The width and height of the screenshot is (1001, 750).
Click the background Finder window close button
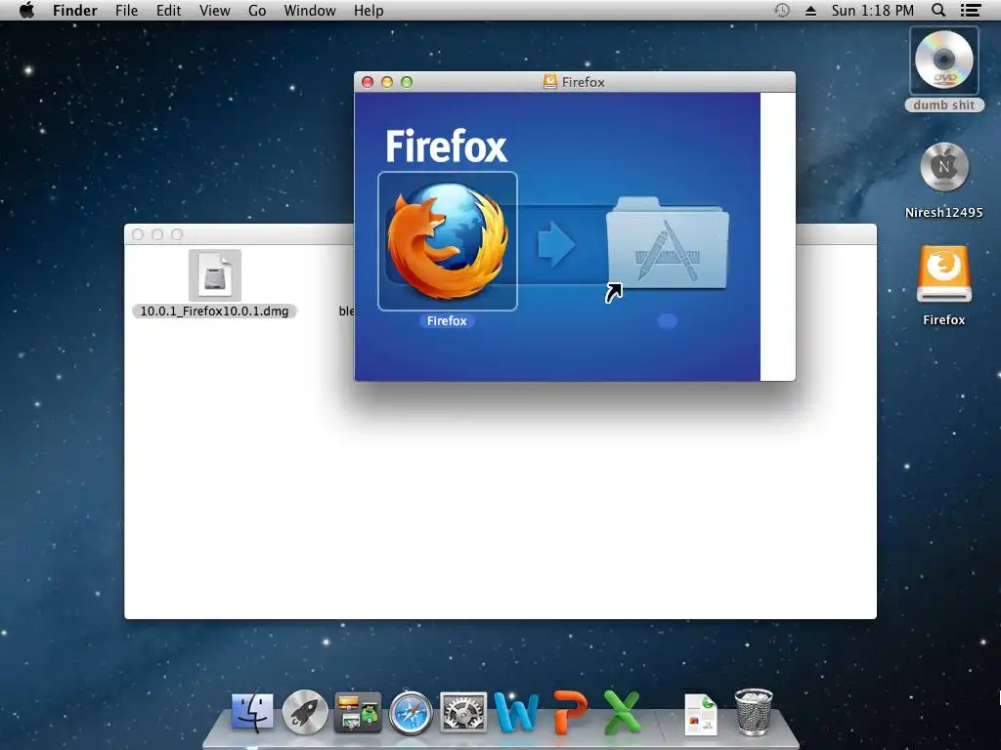click(137, 234)
